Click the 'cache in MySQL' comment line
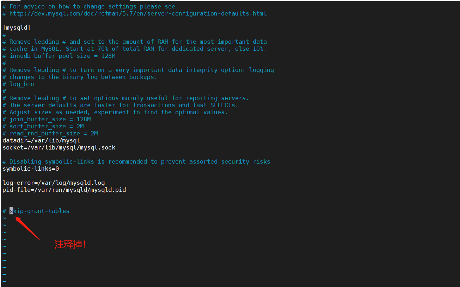 tap(137, 49)
